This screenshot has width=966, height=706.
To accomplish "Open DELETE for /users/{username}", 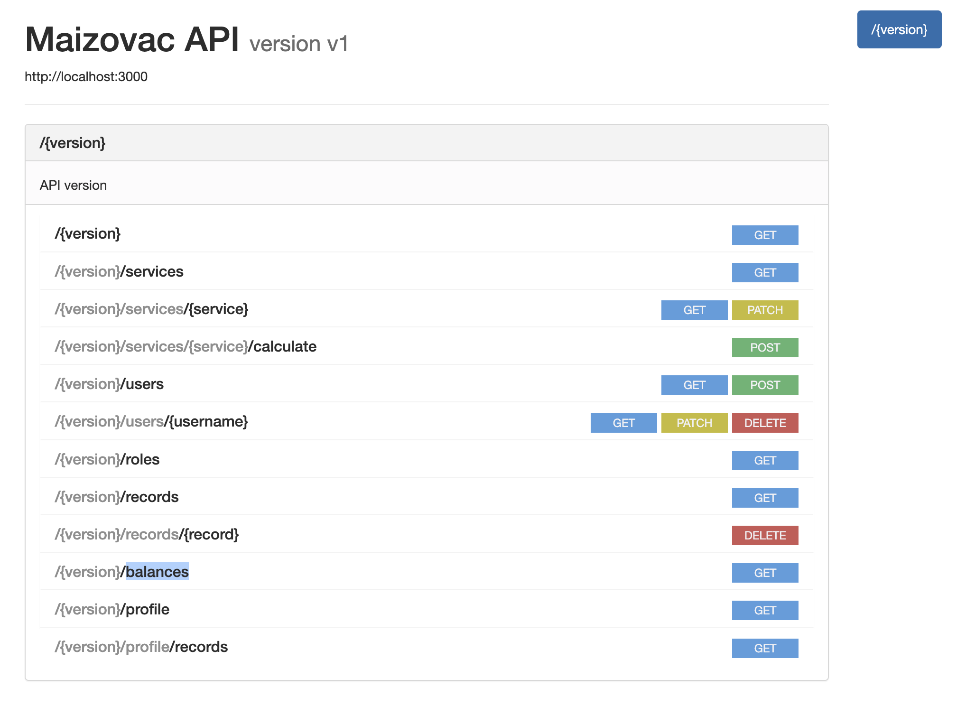I will (764, 423).
